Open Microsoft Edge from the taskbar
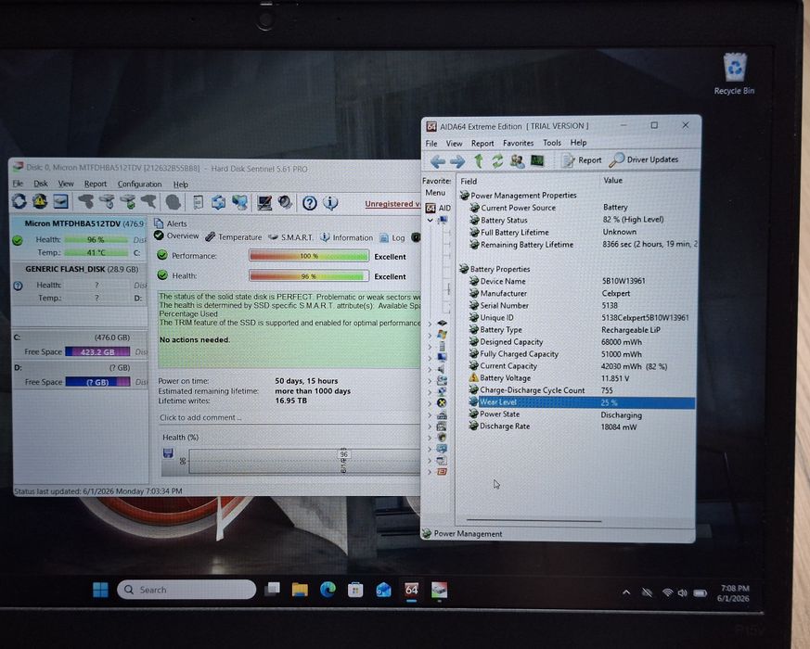This screenshot has width=810, height=649. pyautogui.click(x=328, y=590)
